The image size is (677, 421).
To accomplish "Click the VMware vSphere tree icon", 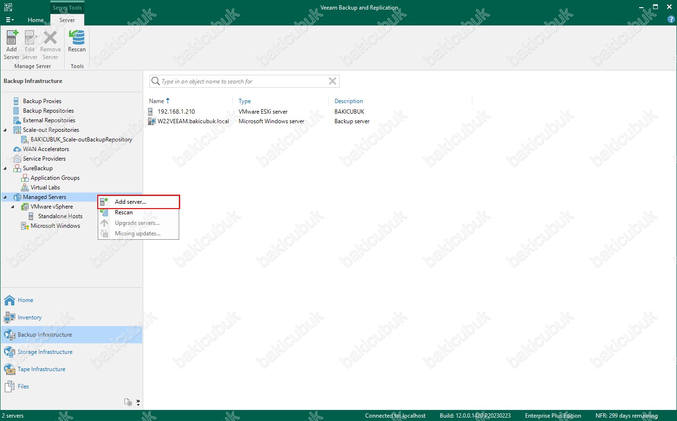I will tap(25, 207).
